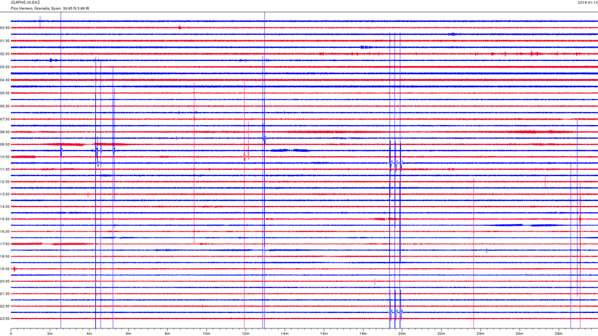Click the 10m axis label
This screenshot has height=336, width=598.
206,334
